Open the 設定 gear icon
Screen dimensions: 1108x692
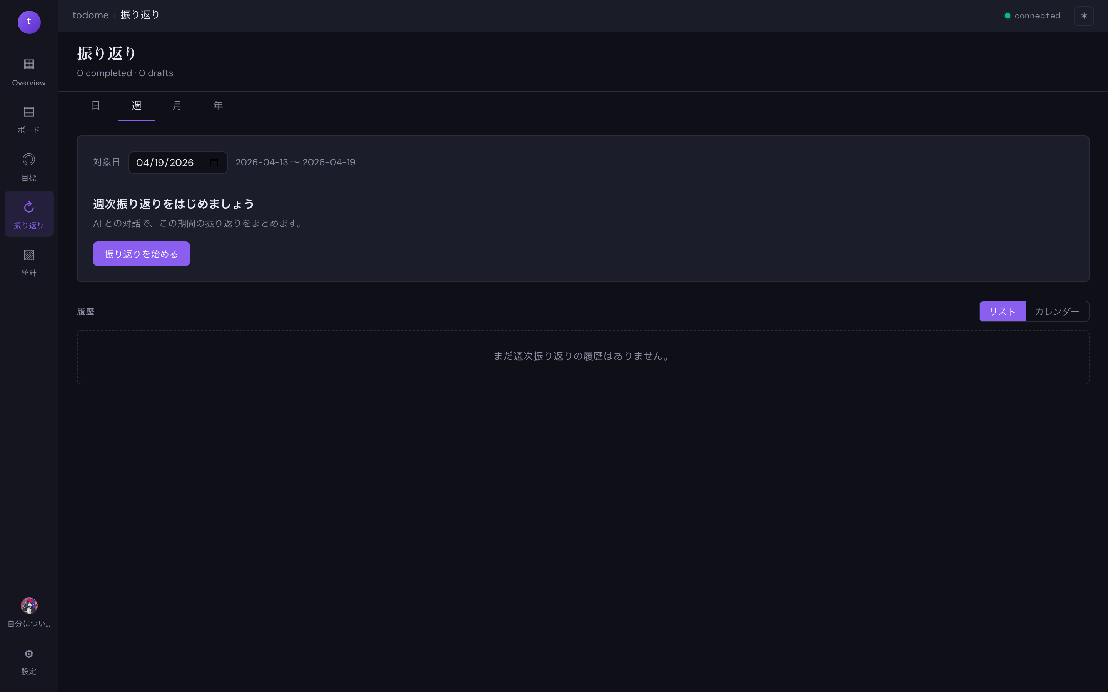pyautogui.click(x=29, y=654)
